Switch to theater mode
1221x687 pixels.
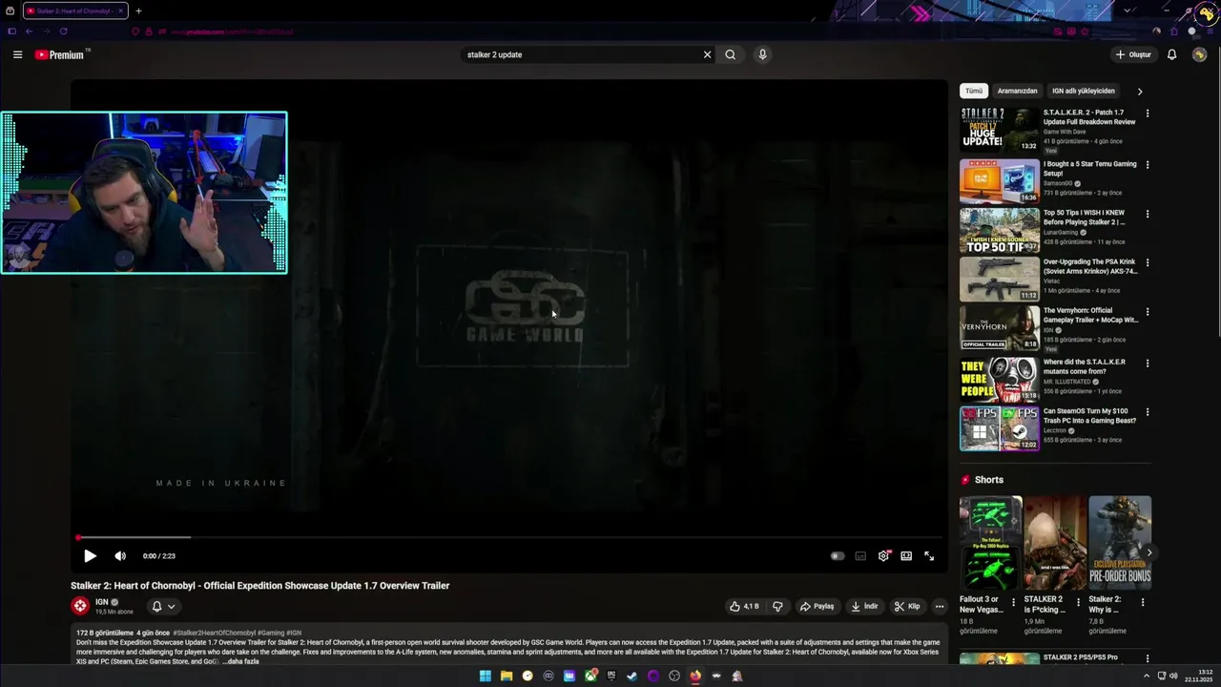906,555
